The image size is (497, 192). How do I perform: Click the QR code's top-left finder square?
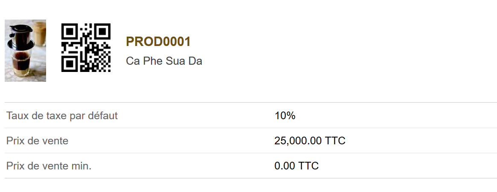click(70, 32)
